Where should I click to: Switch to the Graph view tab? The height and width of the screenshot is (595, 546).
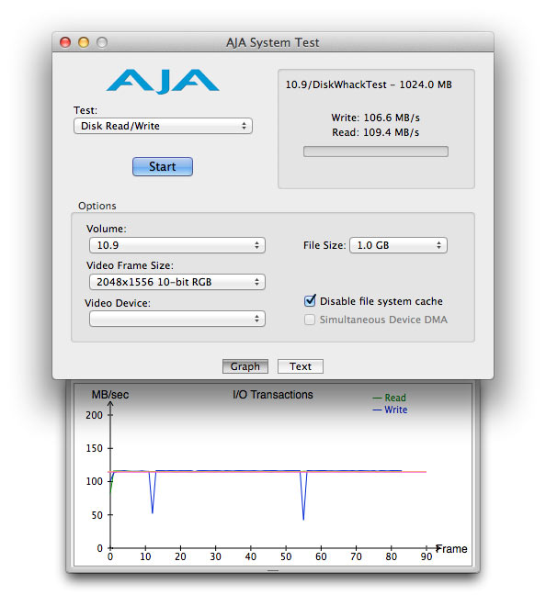pos(245,366)
